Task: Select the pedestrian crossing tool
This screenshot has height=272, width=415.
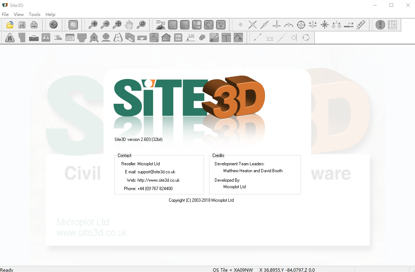Action: coord(46,38)
